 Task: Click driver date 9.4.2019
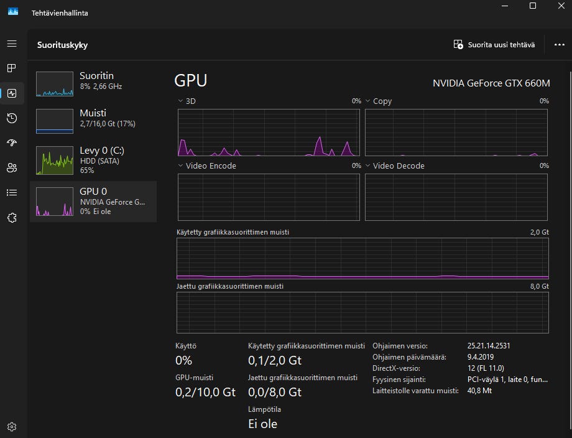pyautogui.click(x=480, y=357)
